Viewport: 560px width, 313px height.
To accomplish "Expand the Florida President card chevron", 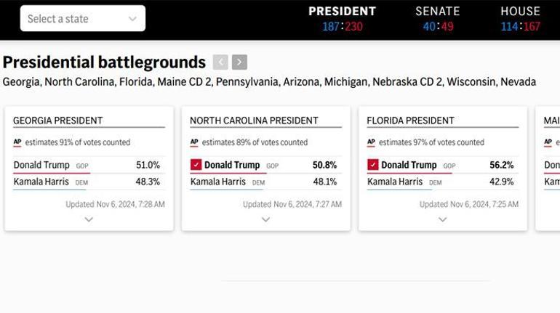I will 442,219.
